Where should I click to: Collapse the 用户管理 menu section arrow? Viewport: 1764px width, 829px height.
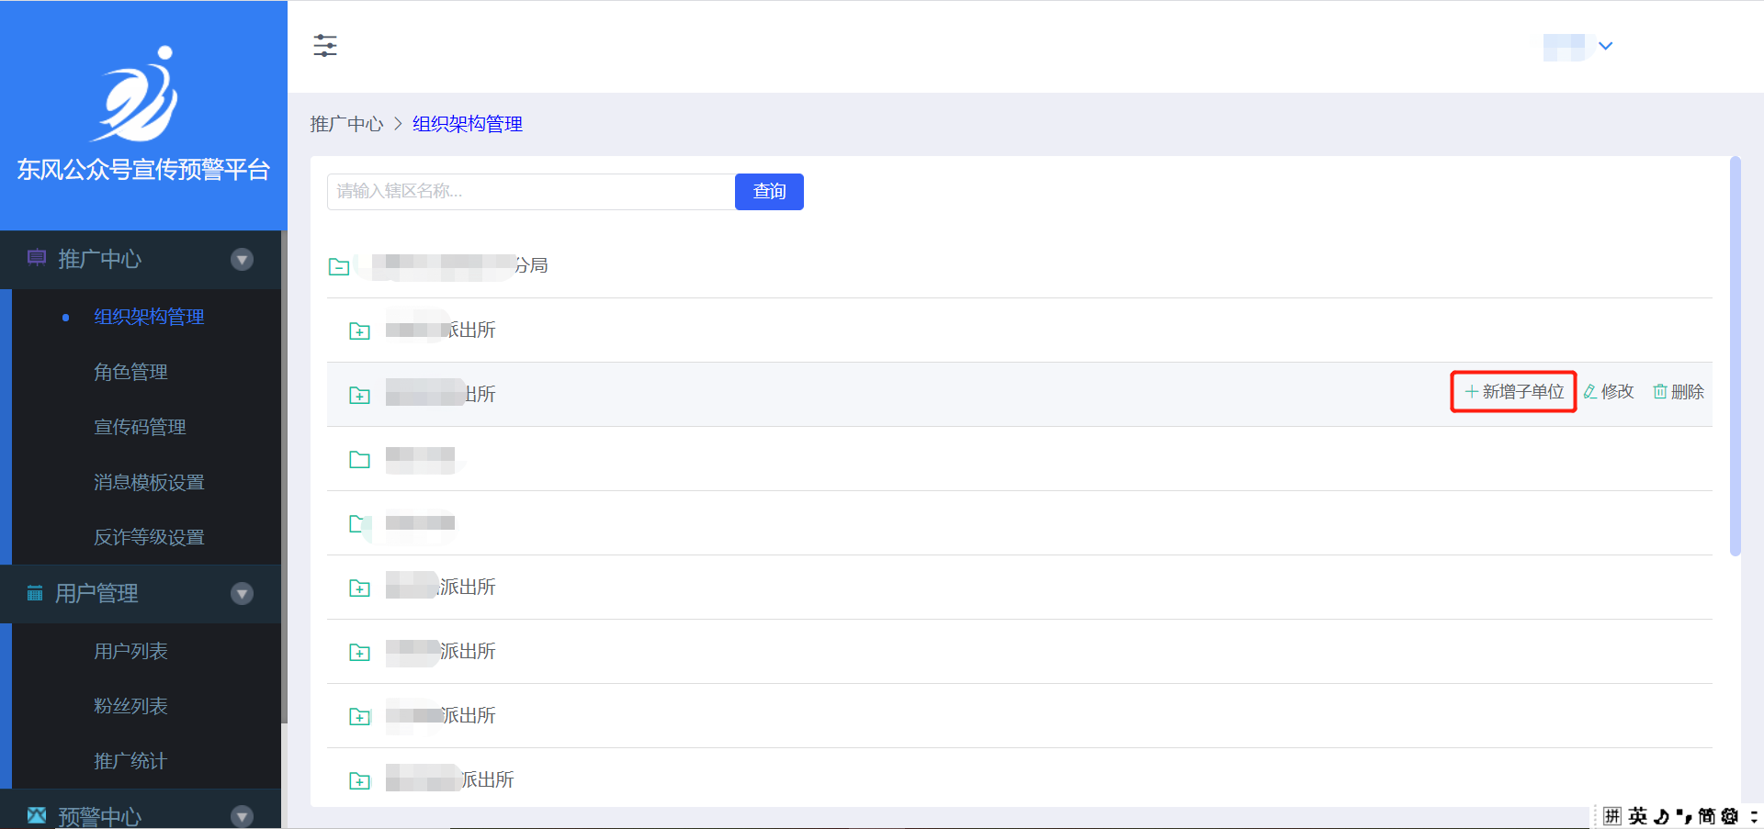click(243, 594)
